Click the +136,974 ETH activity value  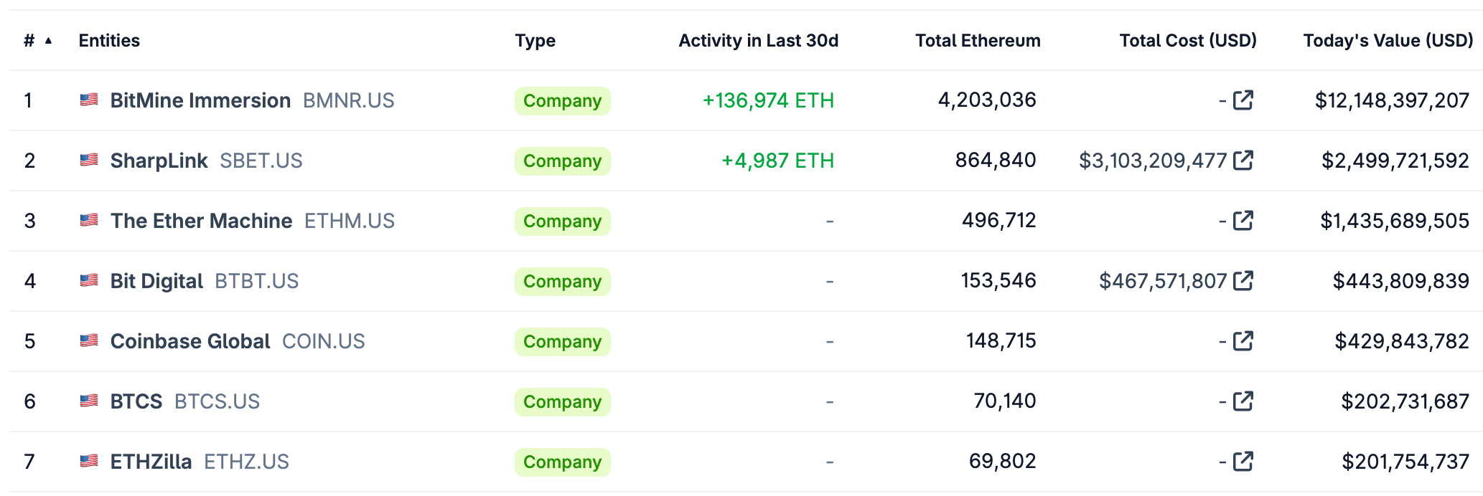[x=769, y=100]
